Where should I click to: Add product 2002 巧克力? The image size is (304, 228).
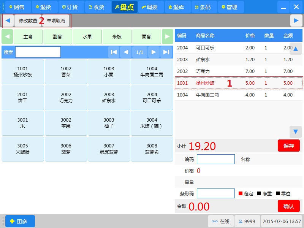pos(66,98)
